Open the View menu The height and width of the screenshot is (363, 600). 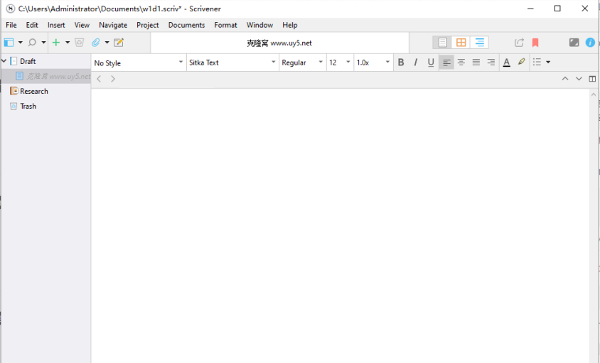82,25
